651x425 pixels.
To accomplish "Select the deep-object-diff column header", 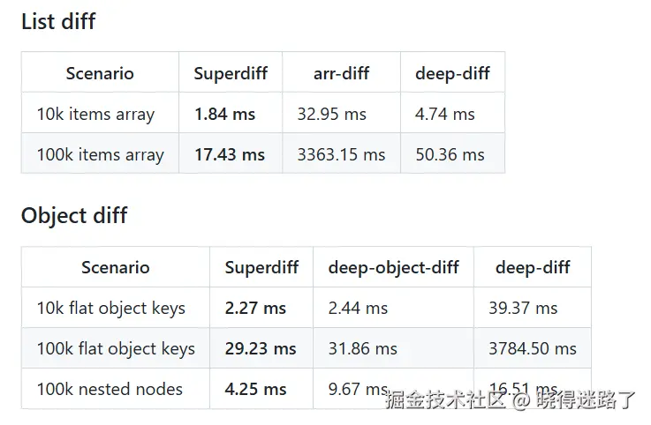I will pos(393,267).
